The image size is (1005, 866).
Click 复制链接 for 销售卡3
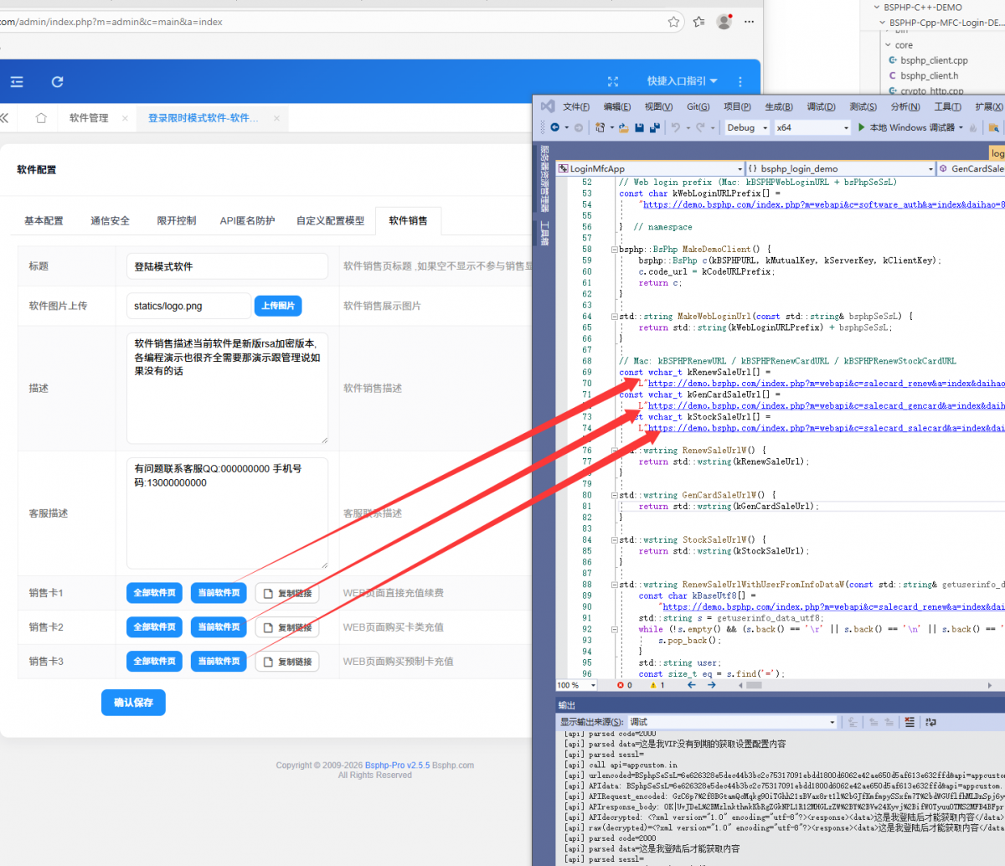pos(287,662)
